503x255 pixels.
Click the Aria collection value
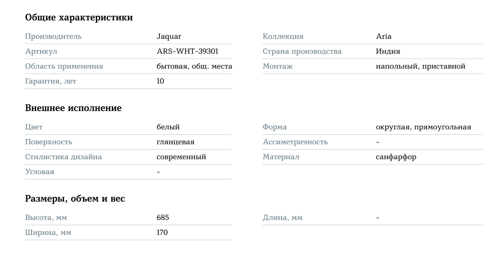pos(384,37)
